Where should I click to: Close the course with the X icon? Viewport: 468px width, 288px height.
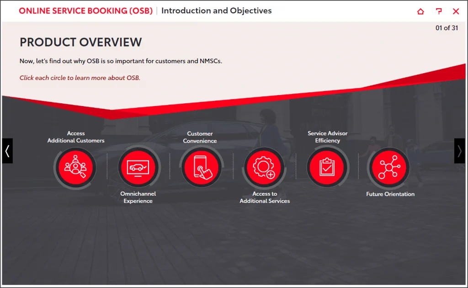(456, 11)
